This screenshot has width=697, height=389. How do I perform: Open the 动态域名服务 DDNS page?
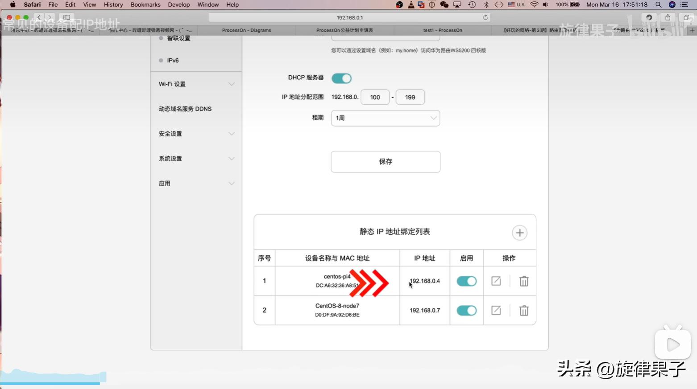(x=185, y=109)
